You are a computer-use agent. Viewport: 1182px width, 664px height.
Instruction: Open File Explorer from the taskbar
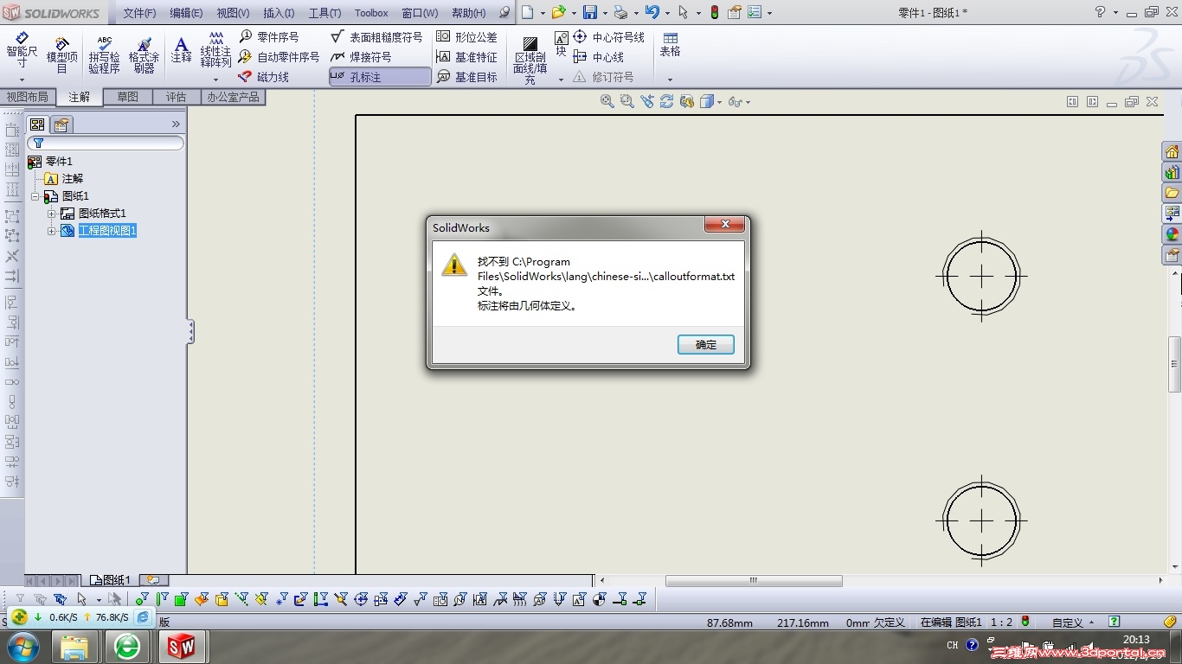75,646
